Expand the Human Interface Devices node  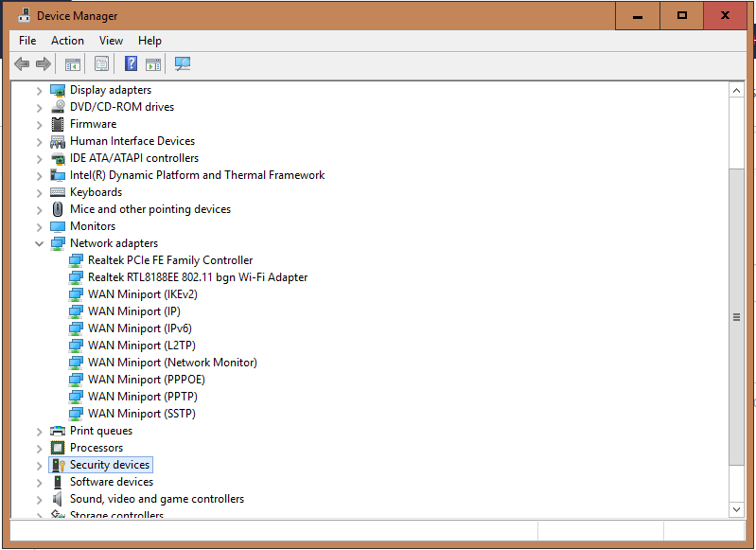39,141
